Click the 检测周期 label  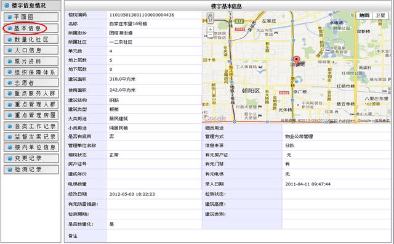78,214
